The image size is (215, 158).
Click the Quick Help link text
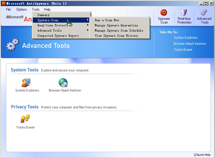click(x=203, y=155)
